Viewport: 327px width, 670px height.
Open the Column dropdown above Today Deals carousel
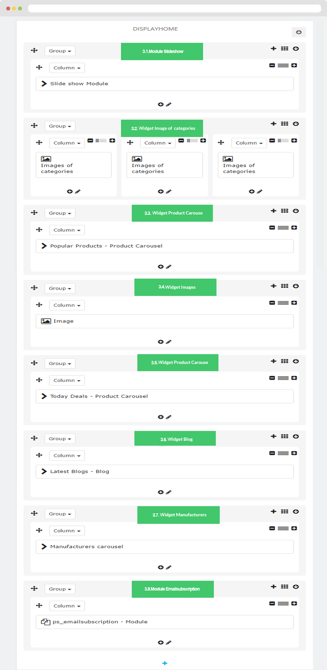click(x=67, y=380)
